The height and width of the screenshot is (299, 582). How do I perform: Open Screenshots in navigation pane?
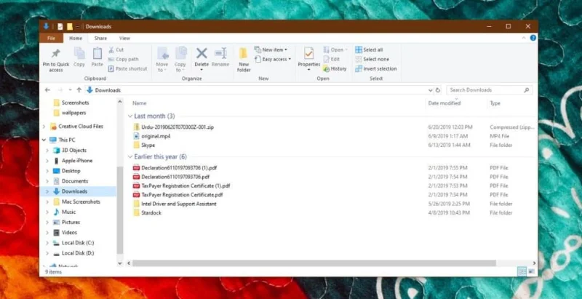tap(76, 103)
